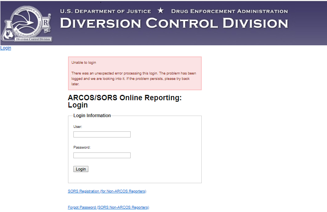Click the 'User:' field label

coord(78,127)
